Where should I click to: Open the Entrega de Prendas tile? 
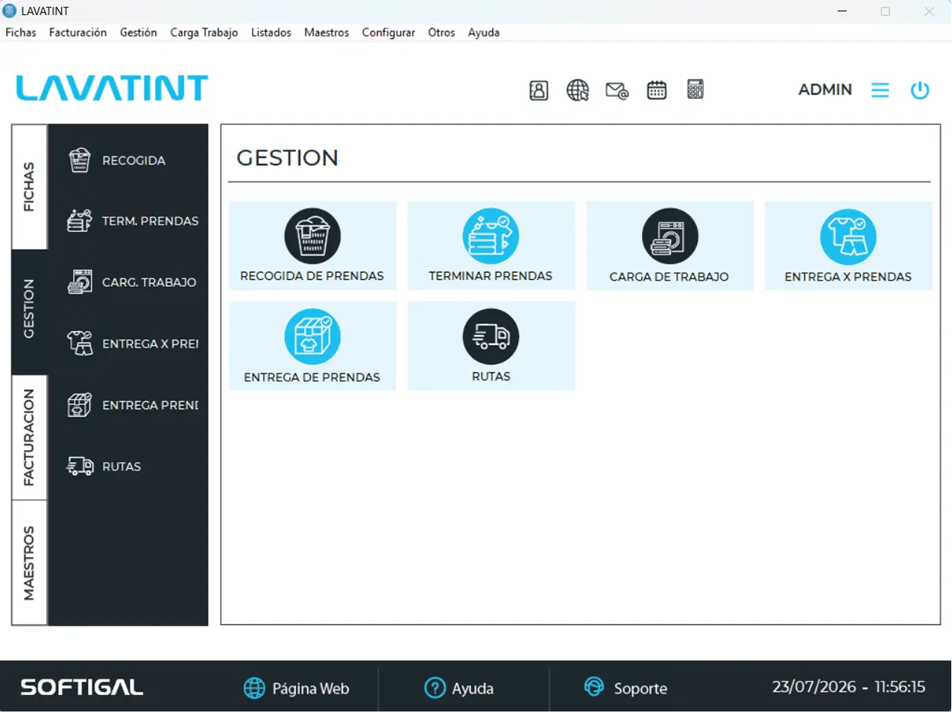click(312, 346)
